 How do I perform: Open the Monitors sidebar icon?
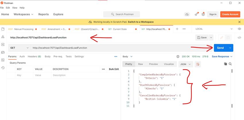pos(3,60)
